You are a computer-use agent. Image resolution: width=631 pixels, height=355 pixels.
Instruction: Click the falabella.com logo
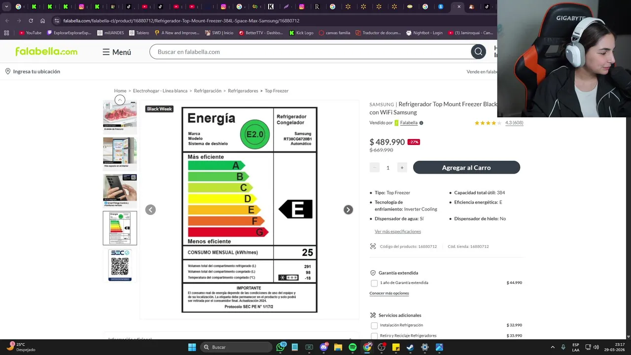pyautogui.click(x=46, y=52)
